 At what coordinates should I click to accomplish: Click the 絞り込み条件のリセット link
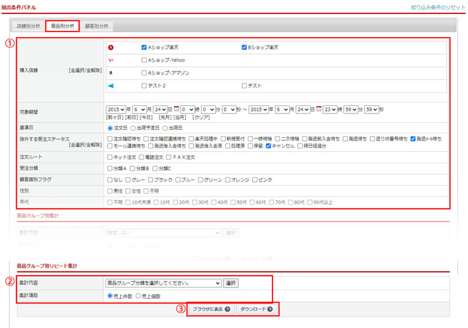(x=438, y=7)
